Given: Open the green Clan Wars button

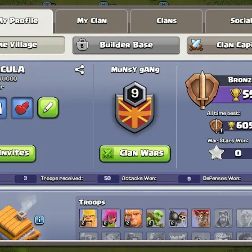Looking at the screenshot, I should point(135,153).
